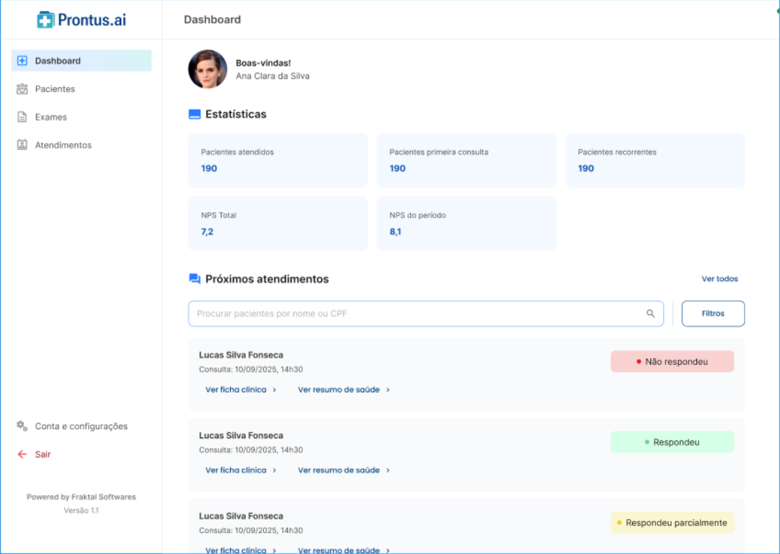Open the Filtros button
Image resolution: width=780 pixels, height=554 pixels.
coord(713,313)
